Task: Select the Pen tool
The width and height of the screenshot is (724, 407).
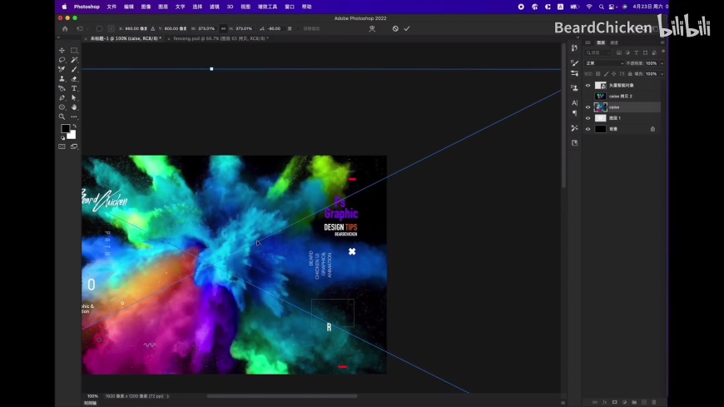Action: coord(62,98)
